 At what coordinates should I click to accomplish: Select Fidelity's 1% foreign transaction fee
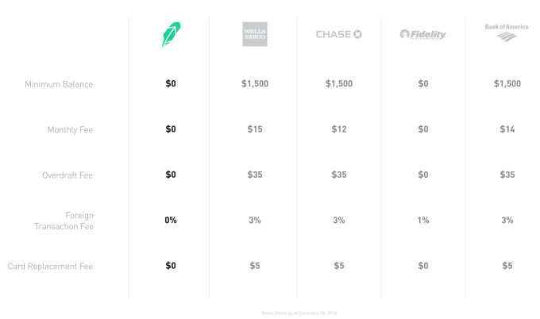tap(423, 221)
